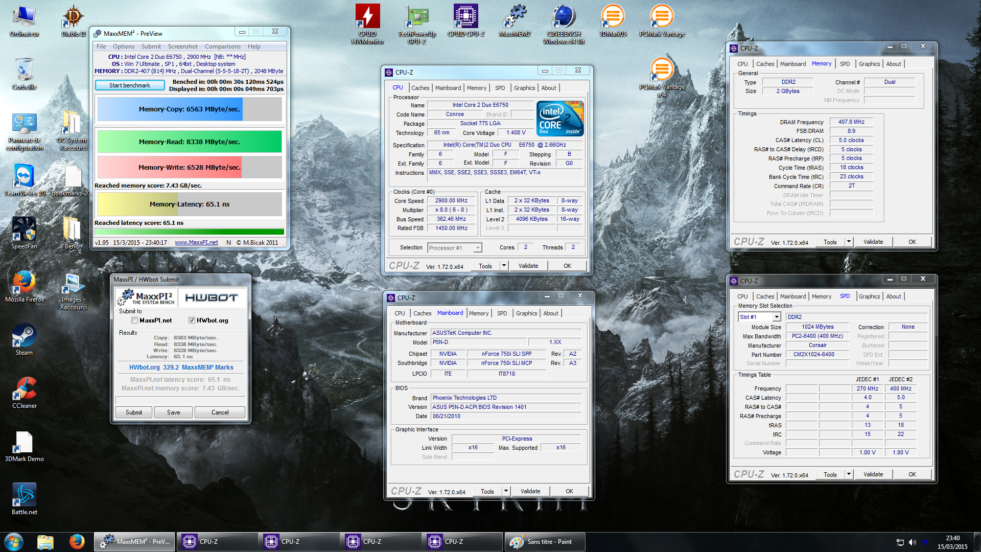This screenshot has height=552, width=981.
Task: Open the CPUID HWMonitor desktop shortcut
Action: coord(367,25)
